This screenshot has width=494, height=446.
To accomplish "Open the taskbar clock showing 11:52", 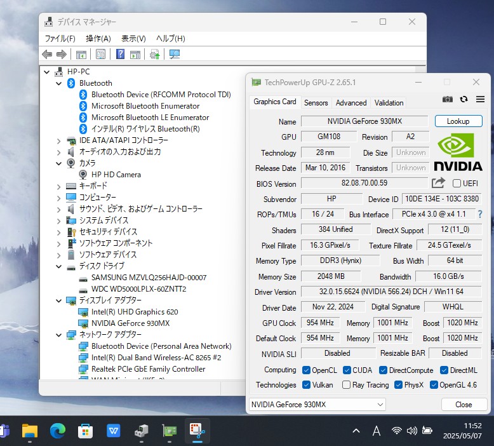I will point(462,431).
